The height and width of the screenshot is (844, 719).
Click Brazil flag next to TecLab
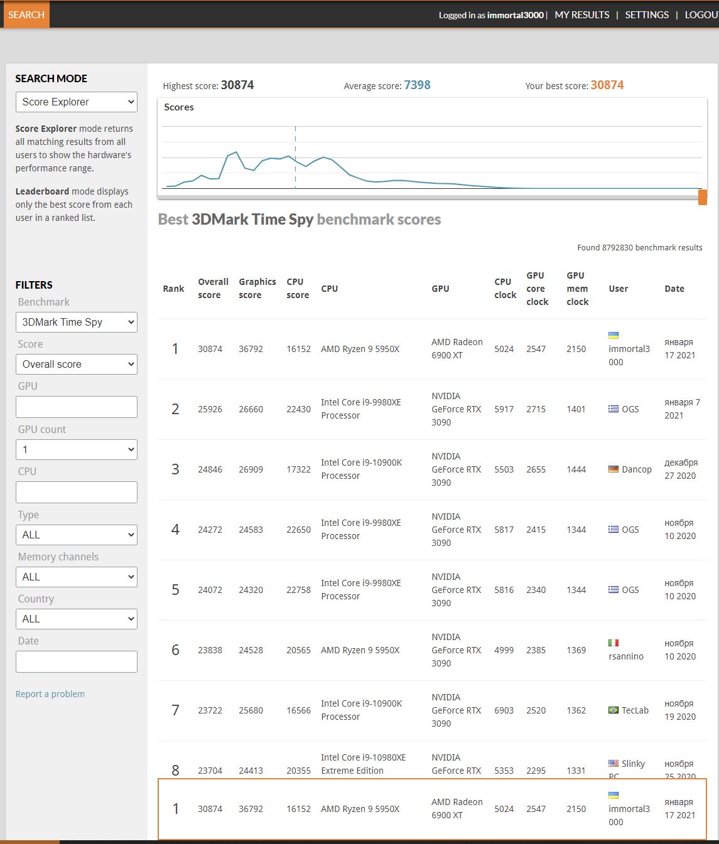tap(614, 710)
